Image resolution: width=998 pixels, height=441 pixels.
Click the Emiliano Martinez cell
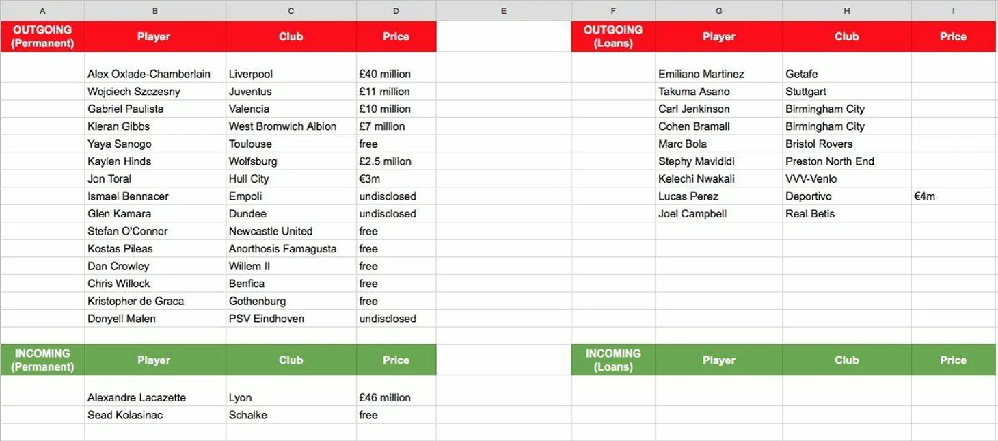(701, 74)
